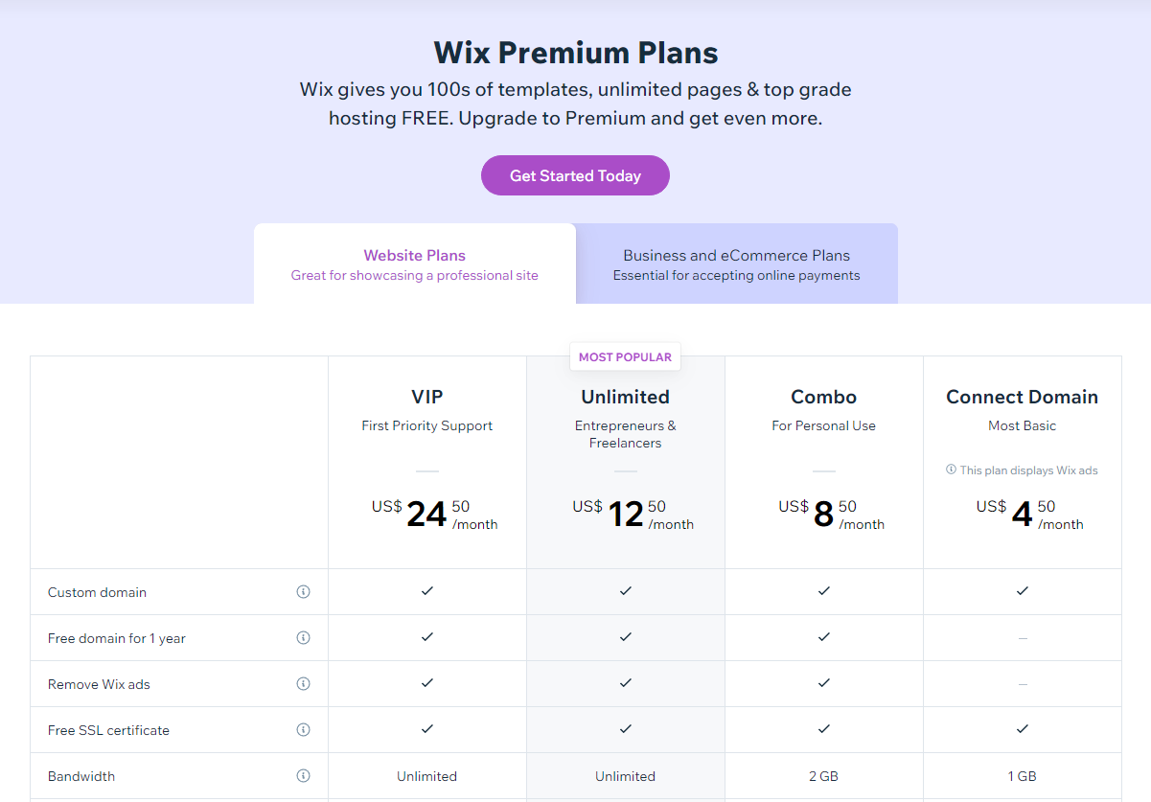The width and height of the screenshot is (1151, 802).
Task: Click the info icon next to Custom domain
Action: pos(303,592)
